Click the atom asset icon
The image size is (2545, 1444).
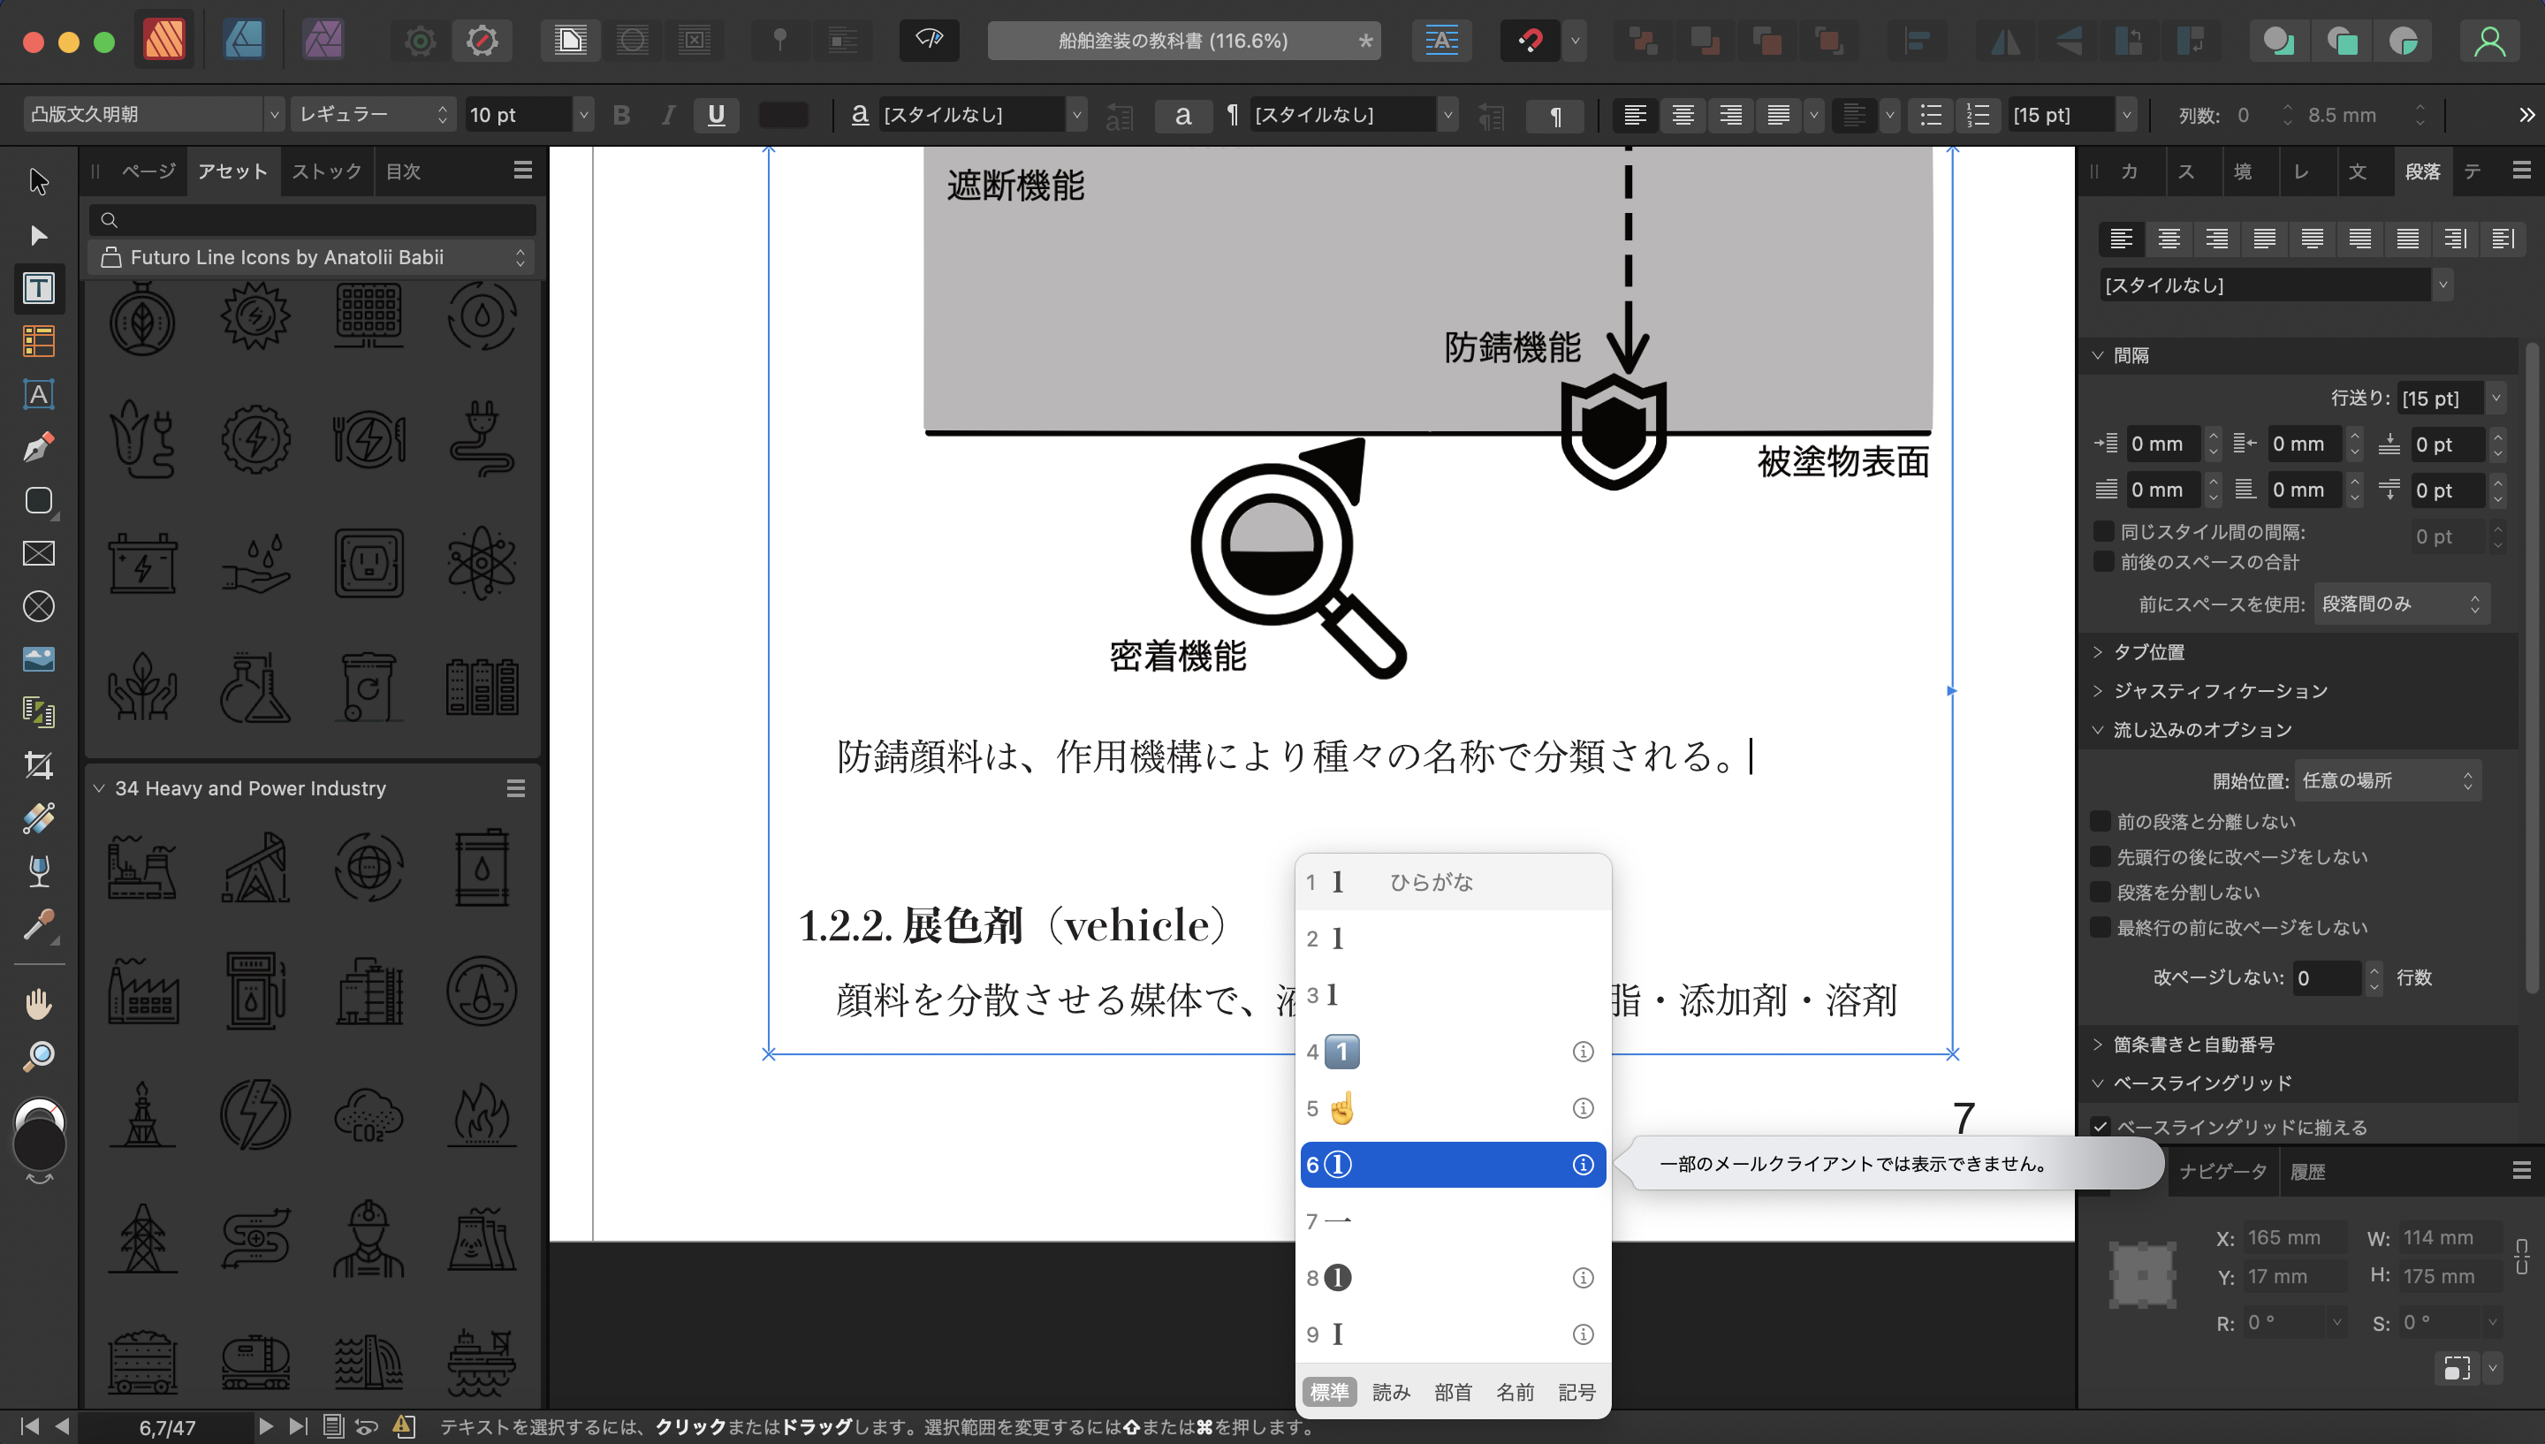(x=482, y=563)
